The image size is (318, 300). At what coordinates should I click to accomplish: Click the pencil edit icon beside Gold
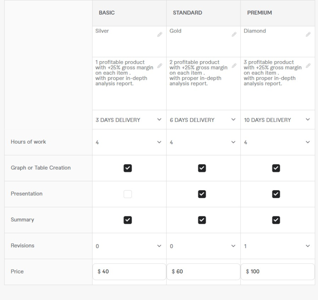tap(234, 34)
